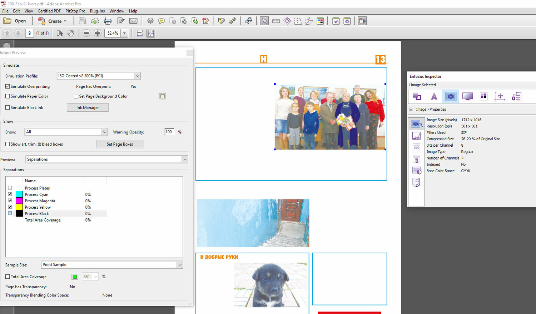Collapse the Image - Properties section

click(x=411, y=110)
